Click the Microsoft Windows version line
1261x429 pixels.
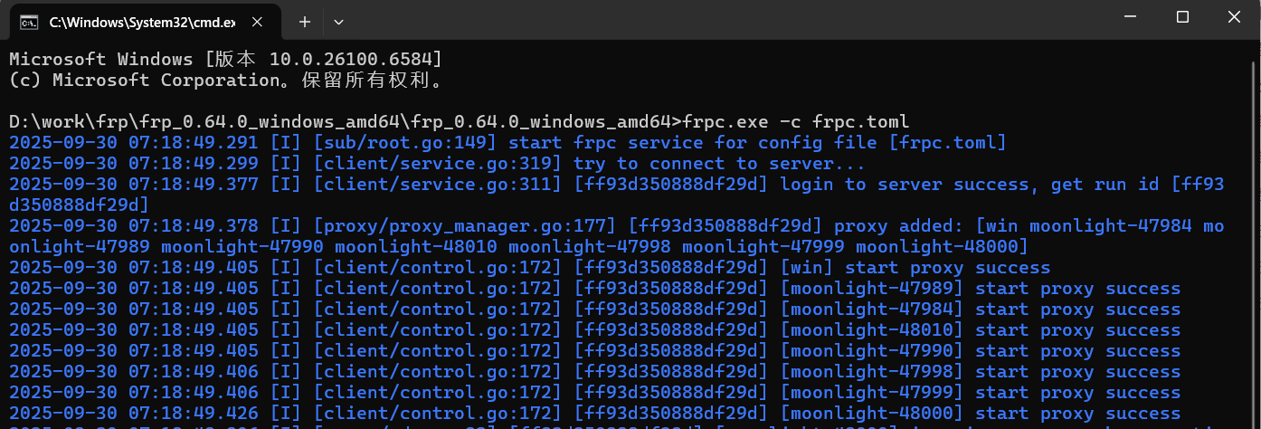coord(225,59)
